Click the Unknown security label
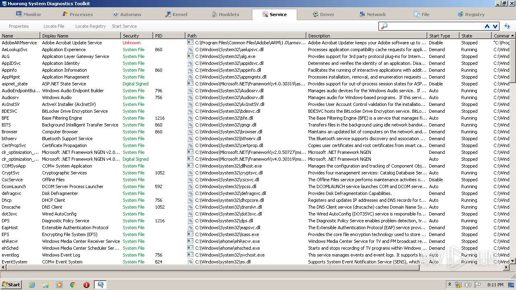The height and width of the screenshot is (290, 516). 131,43
